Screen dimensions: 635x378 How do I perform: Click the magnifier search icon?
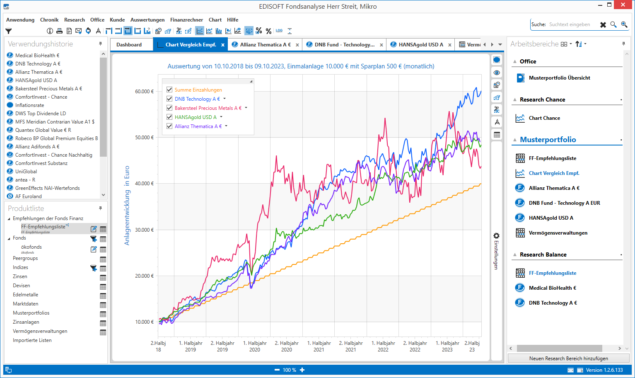613,25
